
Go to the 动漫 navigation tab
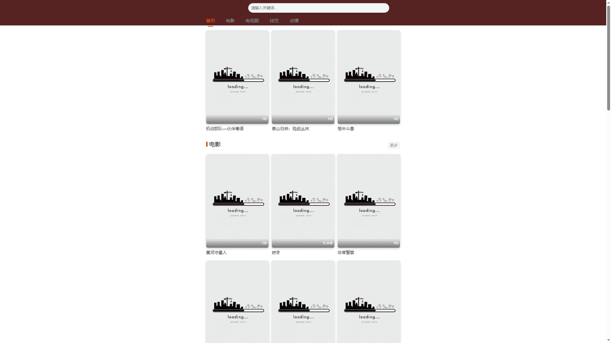tap(294, 21)
